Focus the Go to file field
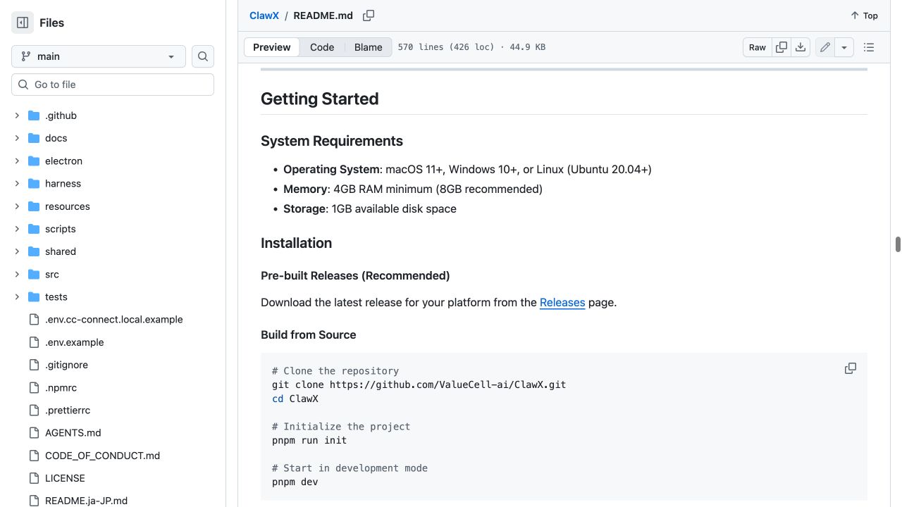Image resolution: width=902 pixels, height=507 pixels. pyautogui.click(x=113, y=84)
